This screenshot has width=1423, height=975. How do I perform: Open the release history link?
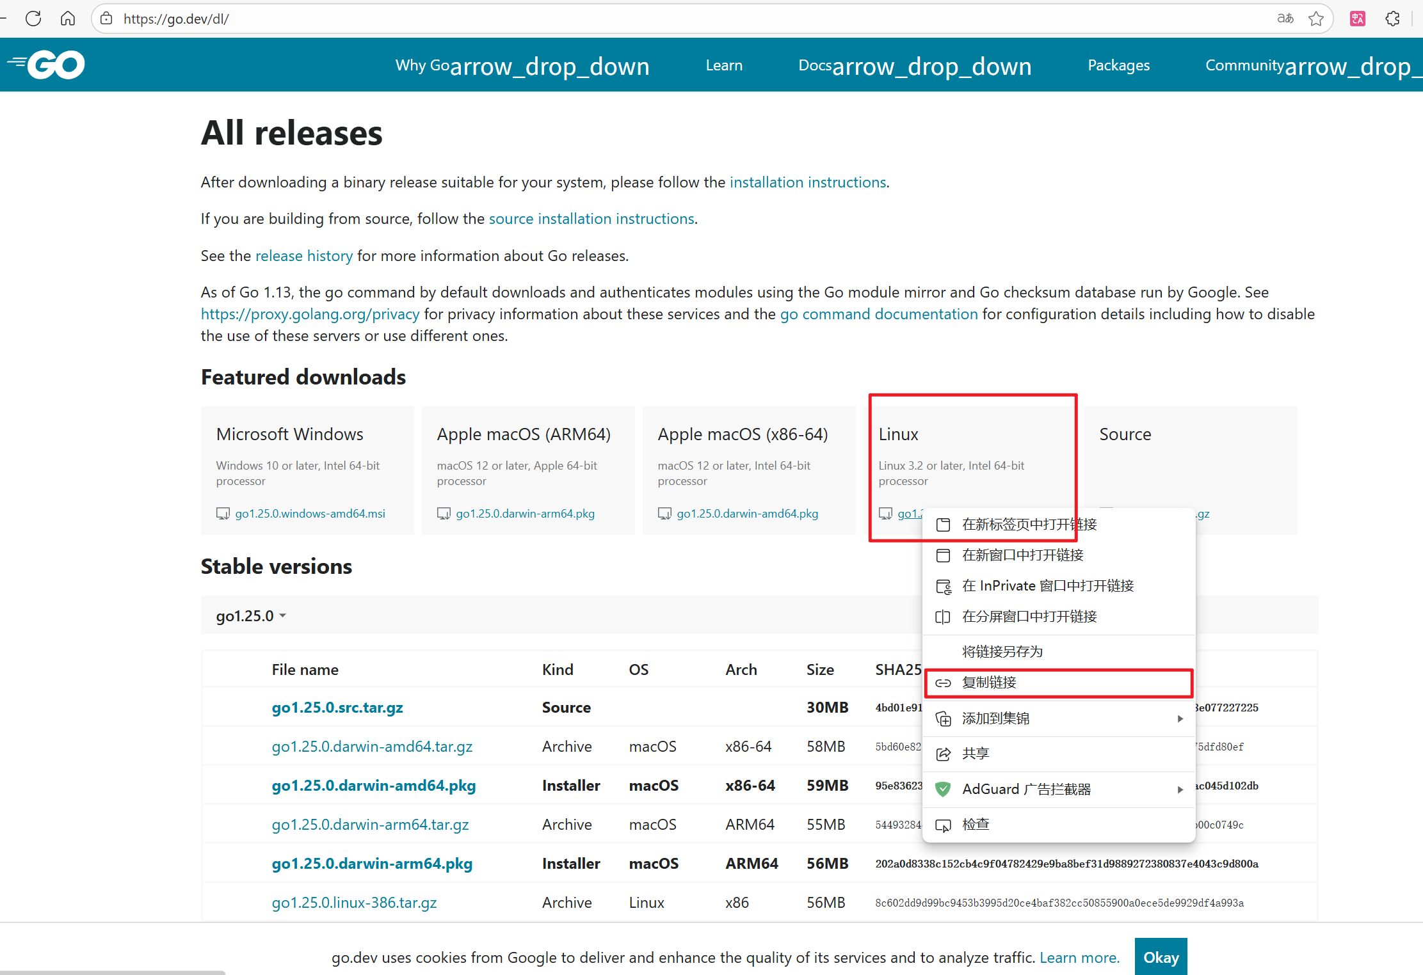click(304, 256)
